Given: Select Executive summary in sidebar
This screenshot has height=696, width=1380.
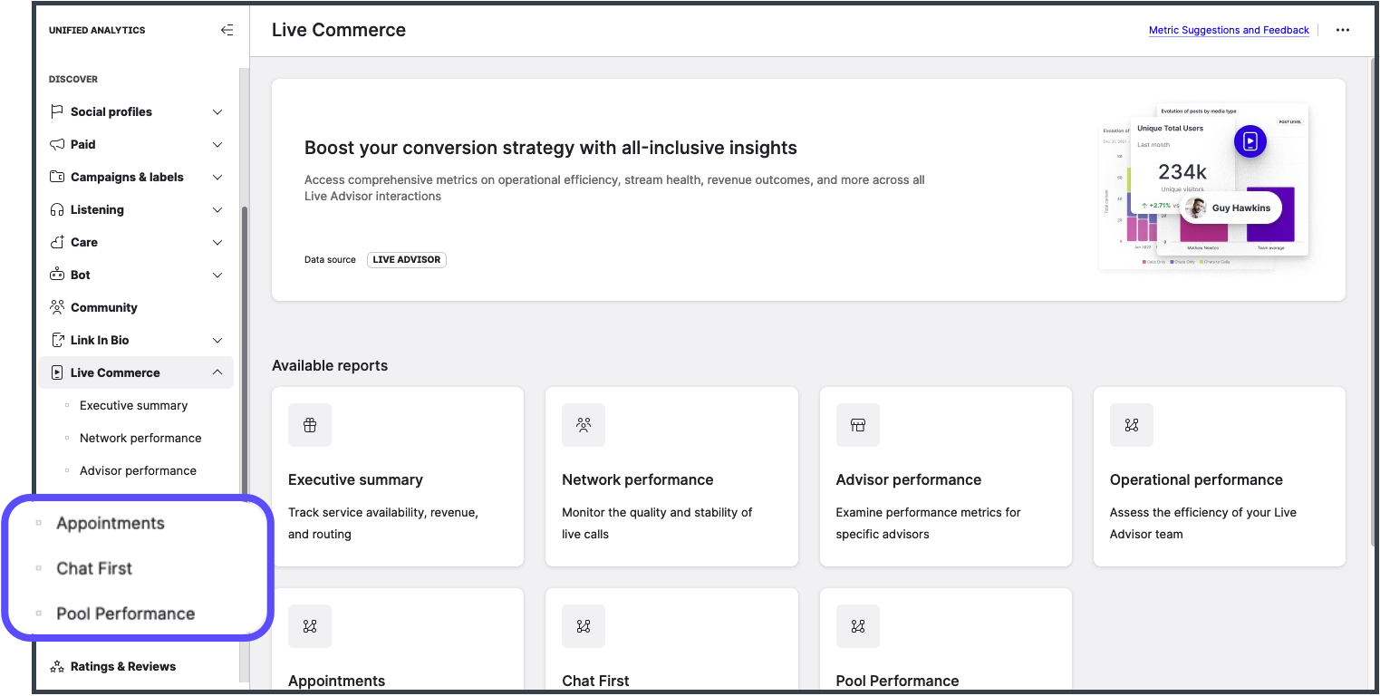Looking at the screenshot, I should pyautogui.click(x=133, y=405).
